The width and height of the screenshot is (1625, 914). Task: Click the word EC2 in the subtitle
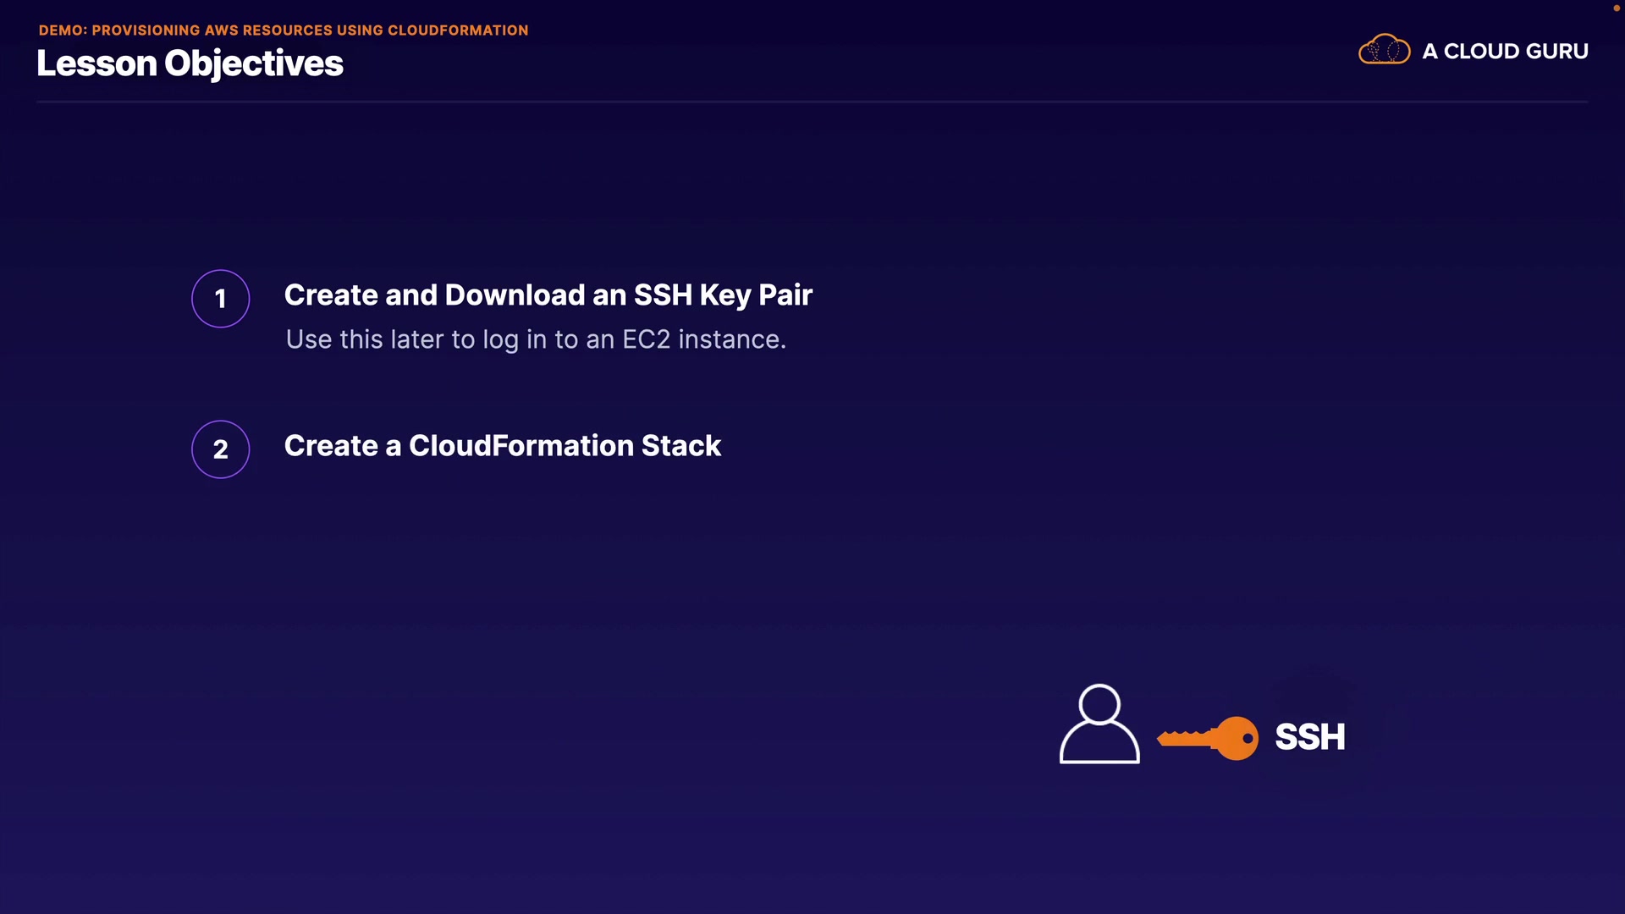point(646,339)
